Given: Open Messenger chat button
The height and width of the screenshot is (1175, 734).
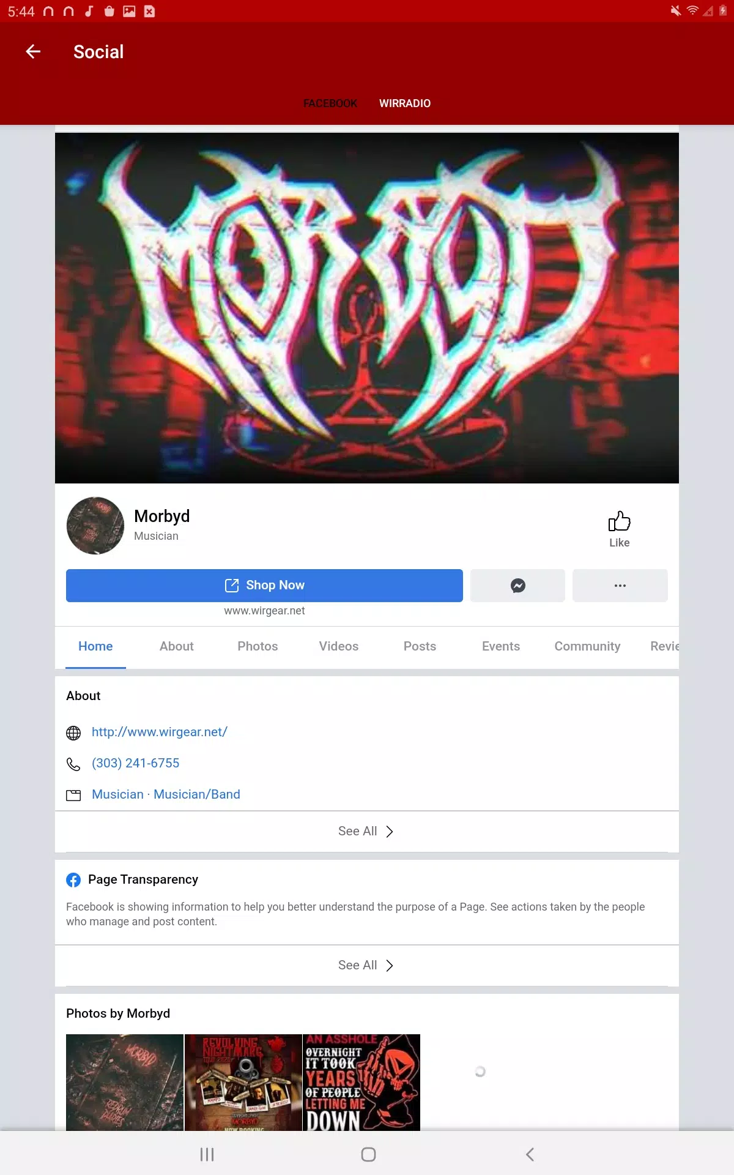Looking at the screenshot, I should pos(517,586).
